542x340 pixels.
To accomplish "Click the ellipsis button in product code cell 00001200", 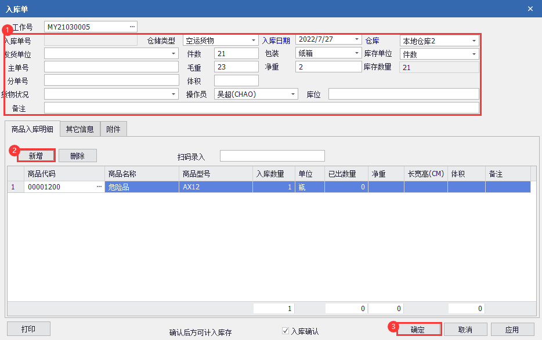I will (99, 187).
